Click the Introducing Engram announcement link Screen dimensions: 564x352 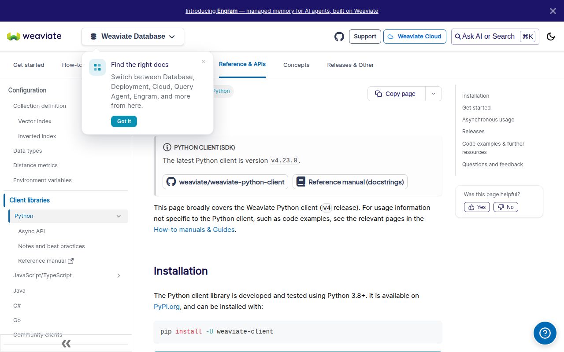point(282,11)
